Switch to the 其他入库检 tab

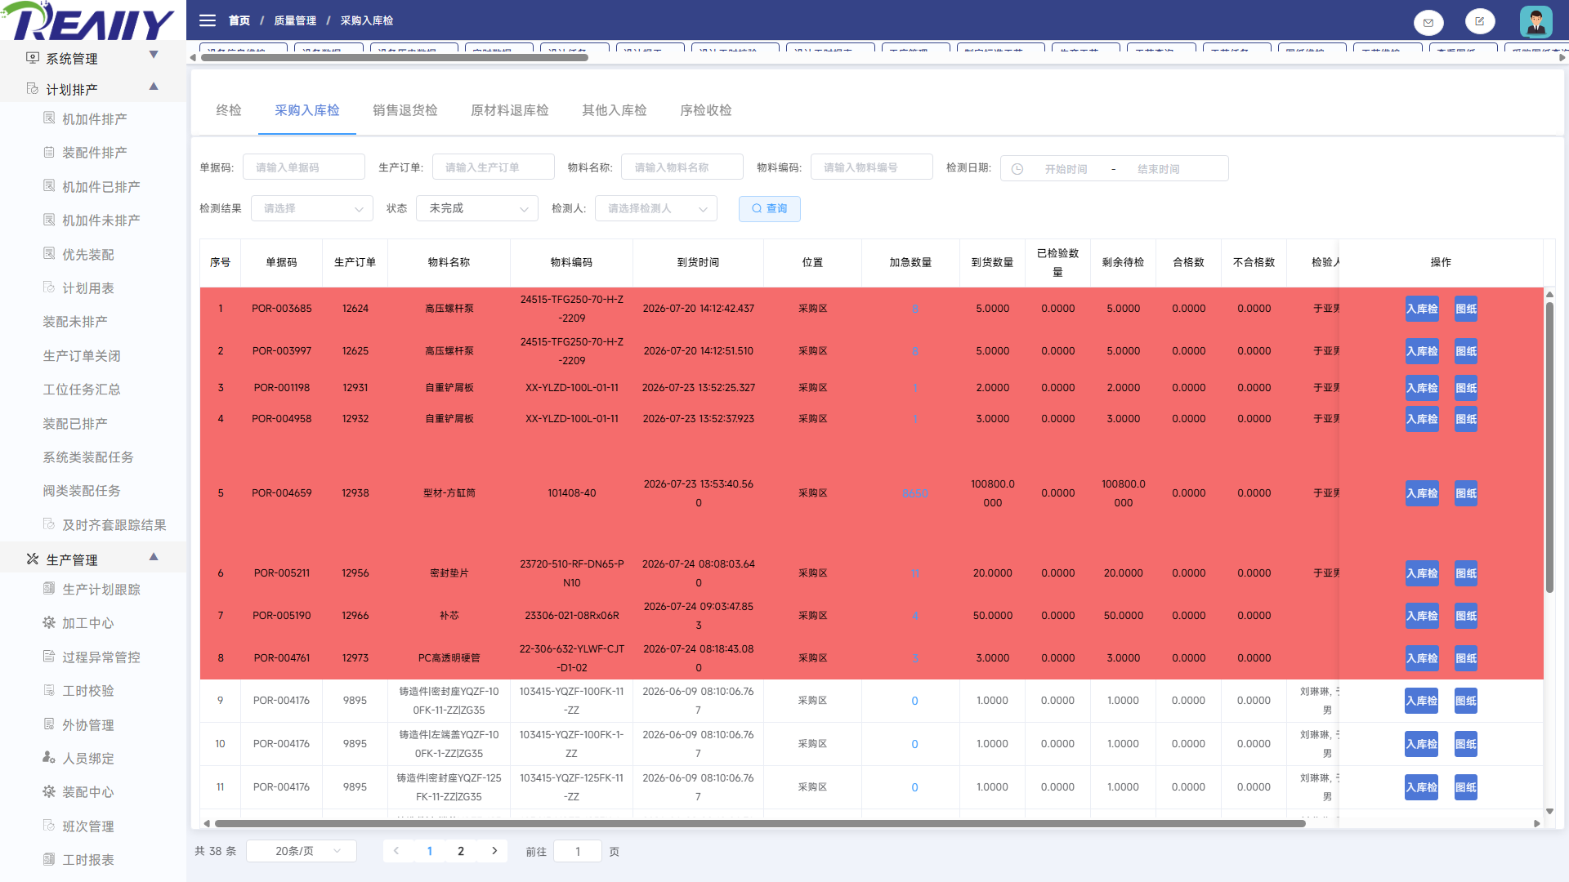pyautogui.click(x=615, y=110)
